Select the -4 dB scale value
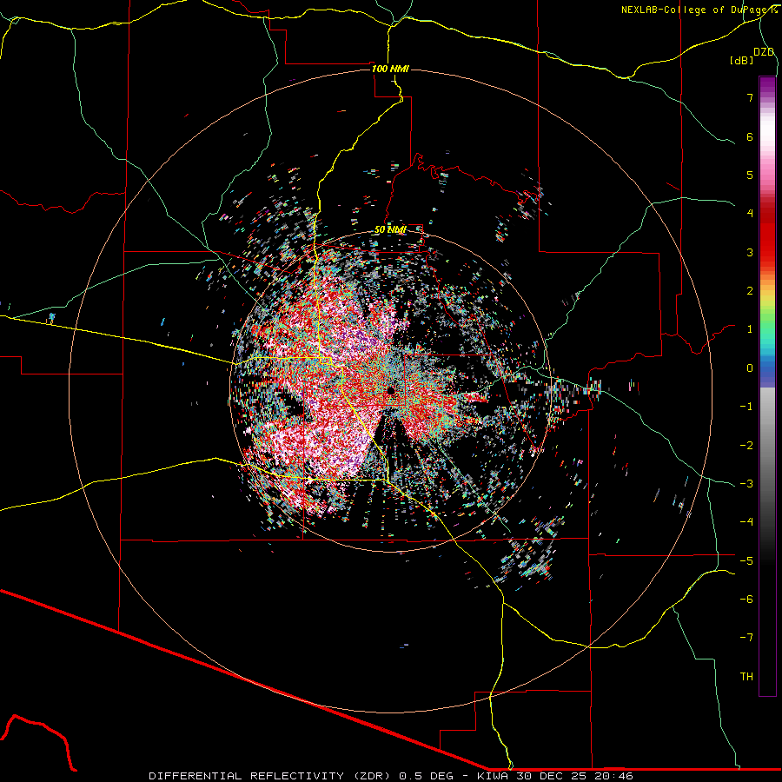 coord(746,522)
